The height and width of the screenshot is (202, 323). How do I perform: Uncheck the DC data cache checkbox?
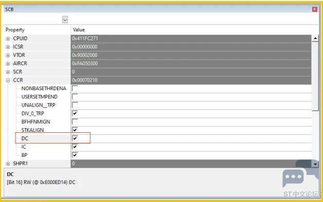pyautogui.click(x=75, y=138)
